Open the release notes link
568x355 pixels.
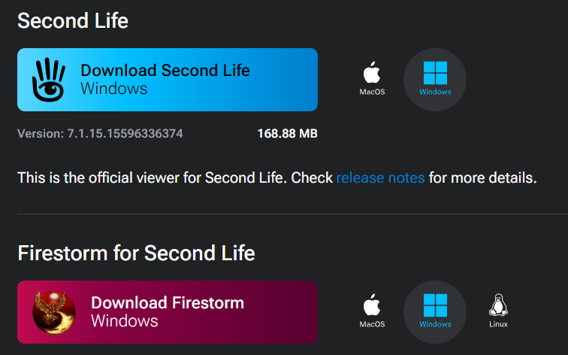380,177
